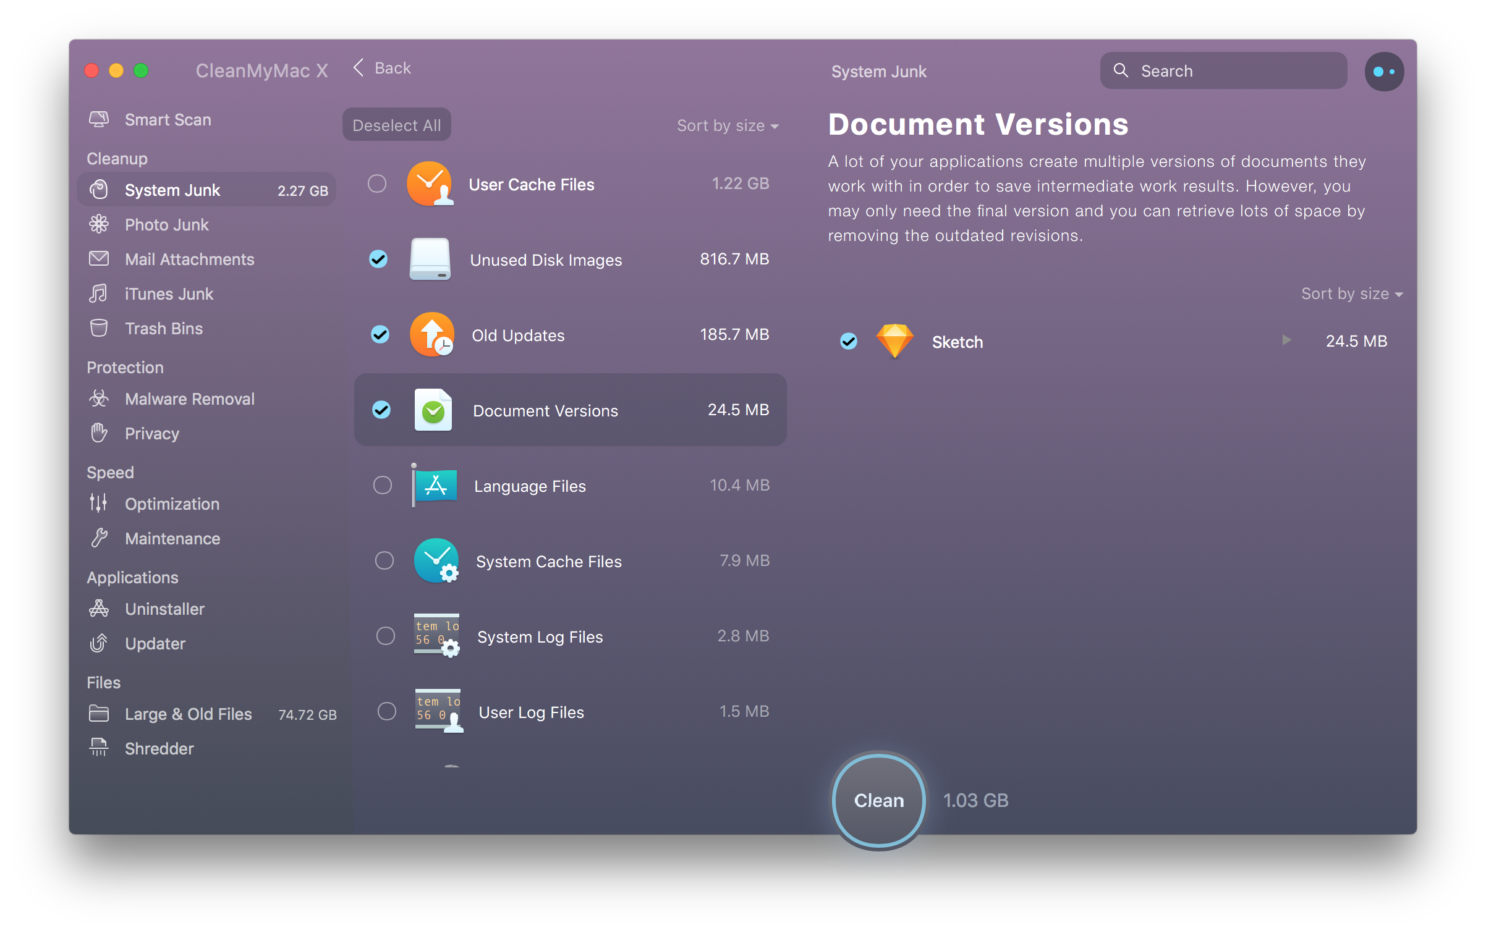
Task: Open Sort by size dropdown in category list
Action: click(x=728, y=125)
